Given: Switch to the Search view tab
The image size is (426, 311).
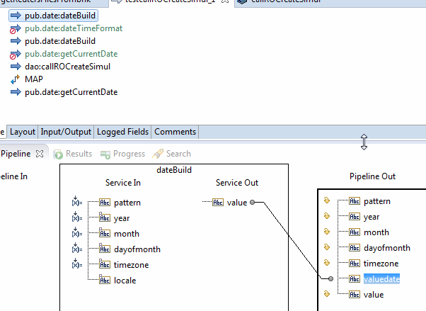Looking at the screenshot, I should click(x=172, y=154).
